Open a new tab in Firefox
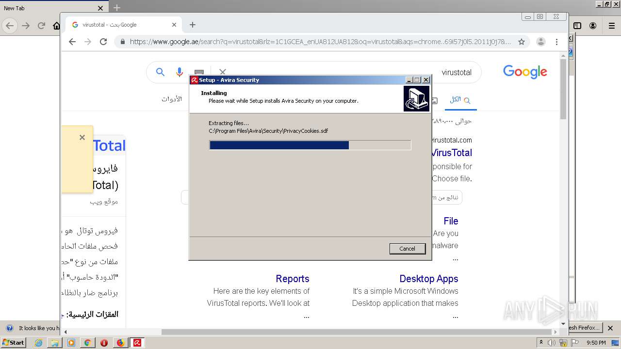 (116, 8)
